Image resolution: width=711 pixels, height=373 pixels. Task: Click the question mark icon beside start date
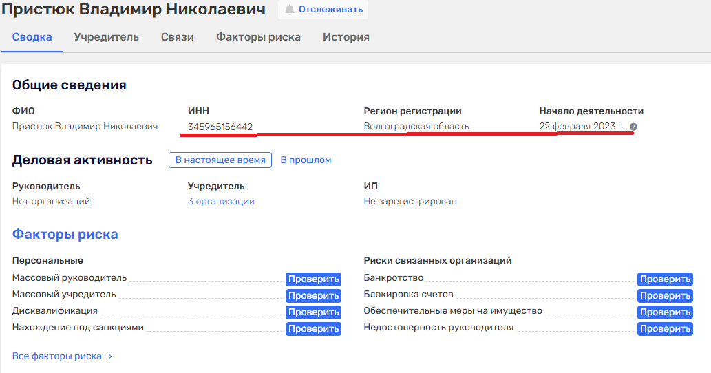[x=633, y=127]
